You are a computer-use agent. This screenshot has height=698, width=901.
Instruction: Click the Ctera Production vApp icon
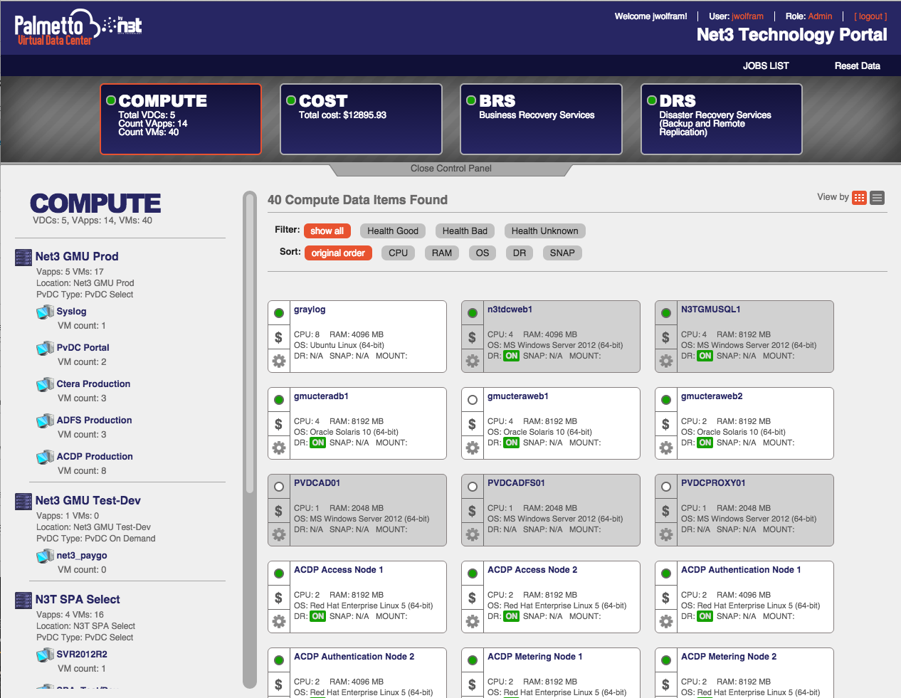46,384
